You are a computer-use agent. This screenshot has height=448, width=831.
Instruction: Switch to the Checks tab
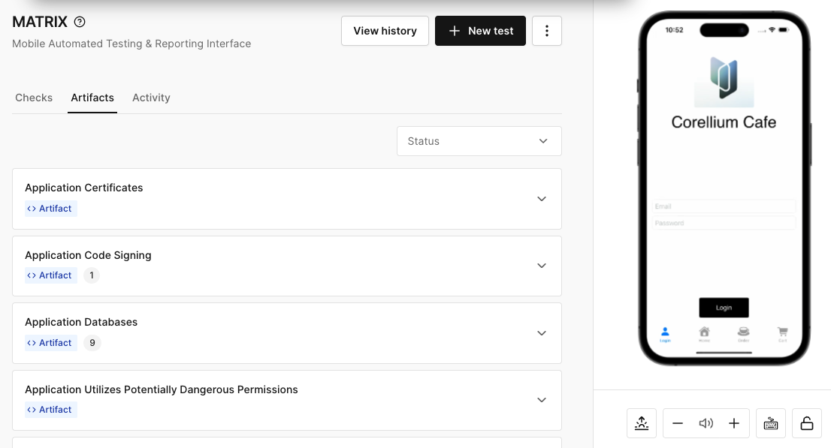tap(34, 98)
